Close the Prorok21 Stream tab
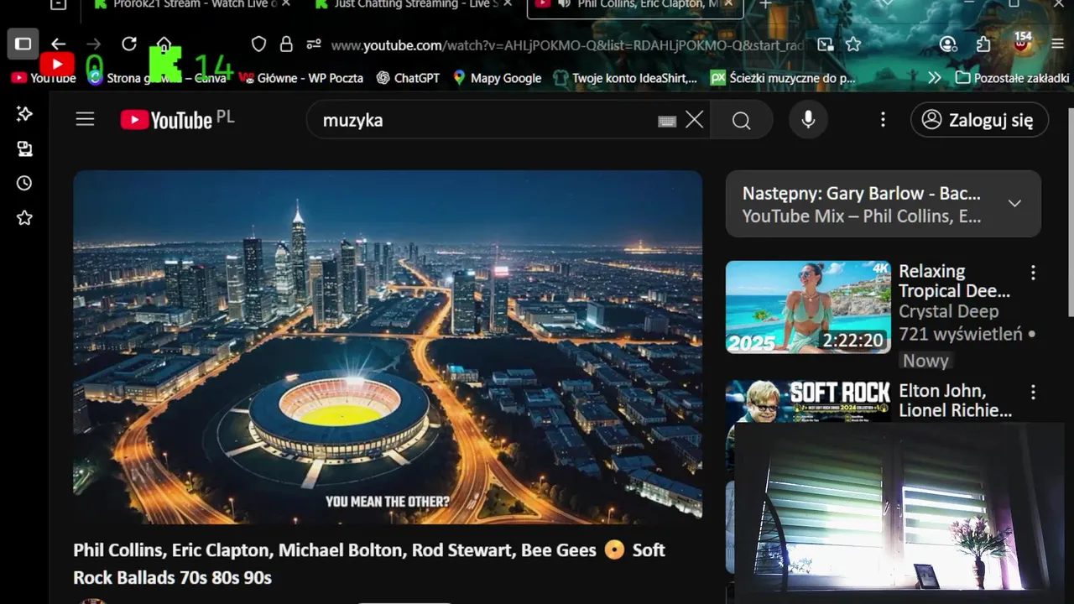1074x604 pixels. (285, 4)
